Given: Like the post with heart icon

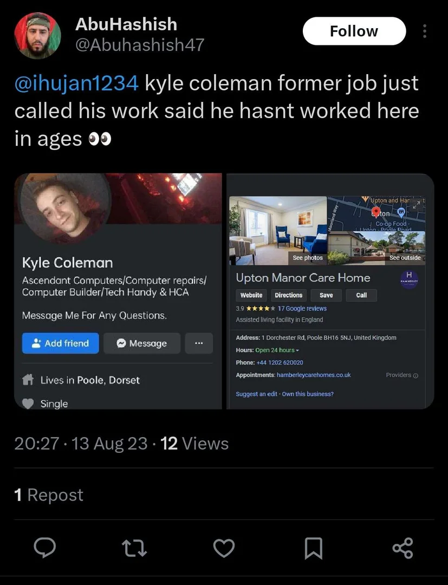Looking at the screenshot, I should tap(224, 548).
